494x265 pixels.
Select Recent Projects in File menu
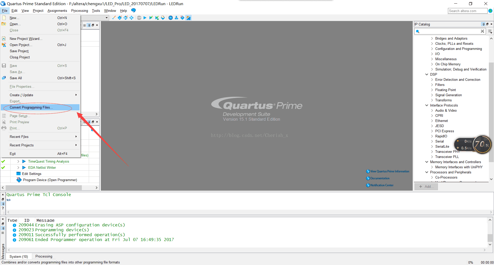pyautogui.click(x=40, y=145)
